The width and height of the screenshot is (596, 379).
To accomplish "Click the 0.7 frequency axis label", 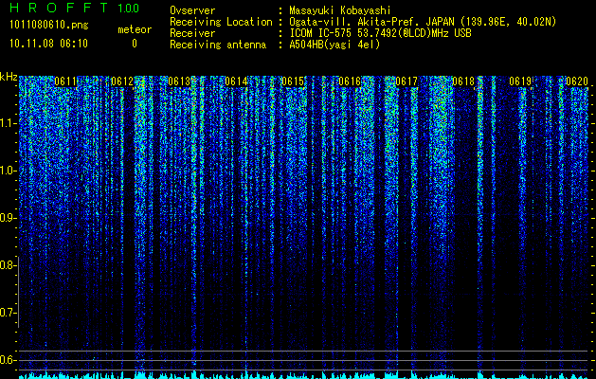I will (8, 313).
